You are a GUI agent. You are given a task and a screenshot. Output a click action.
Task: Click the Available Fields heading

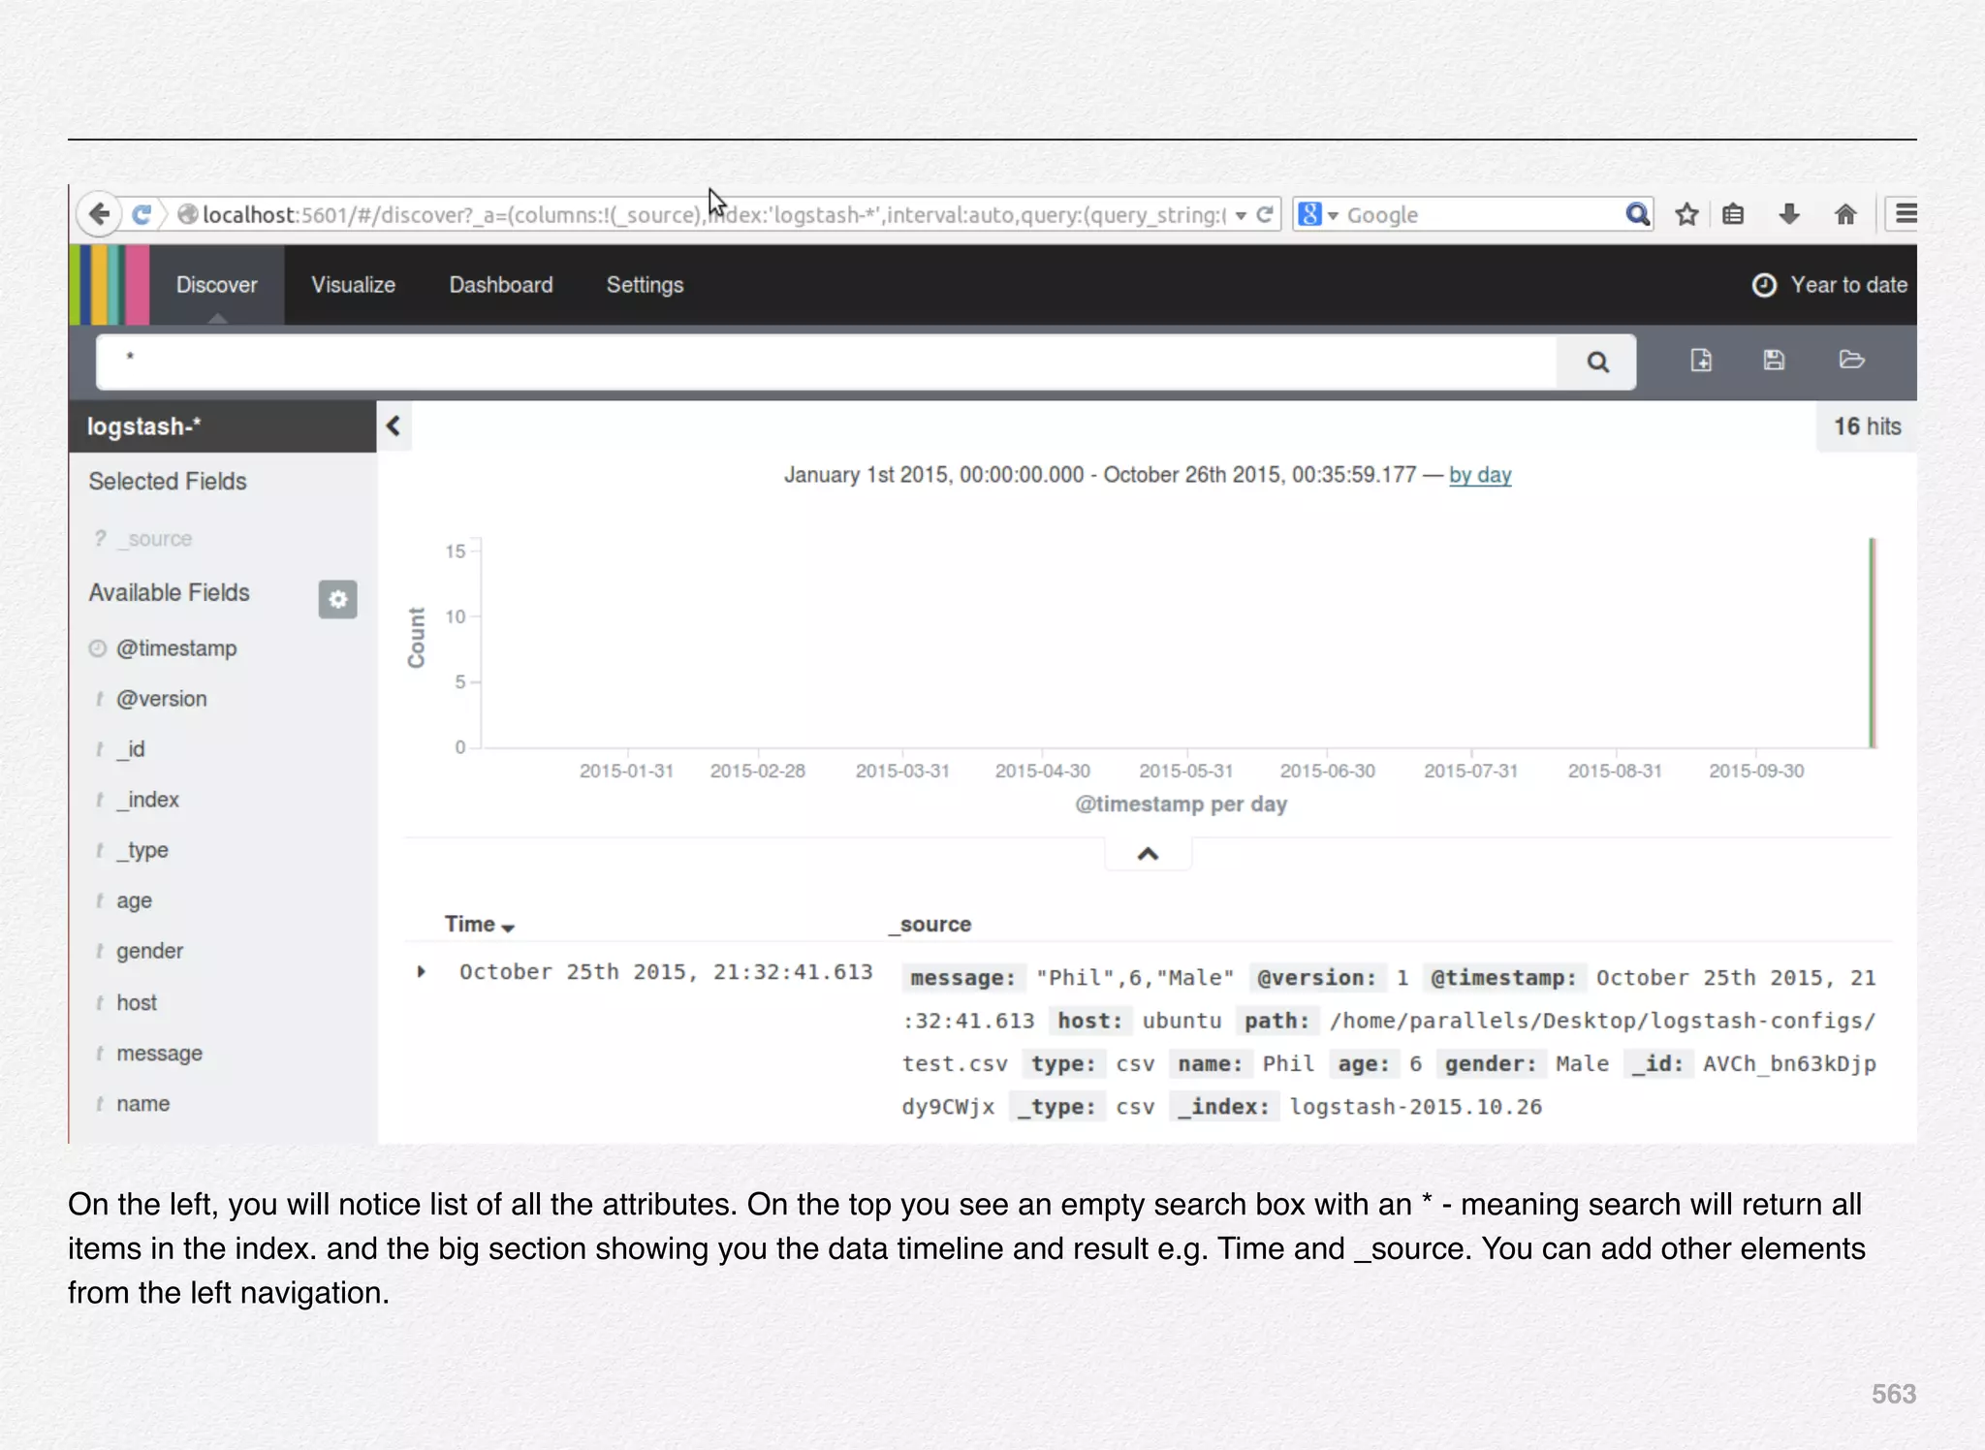coord(170,592)
